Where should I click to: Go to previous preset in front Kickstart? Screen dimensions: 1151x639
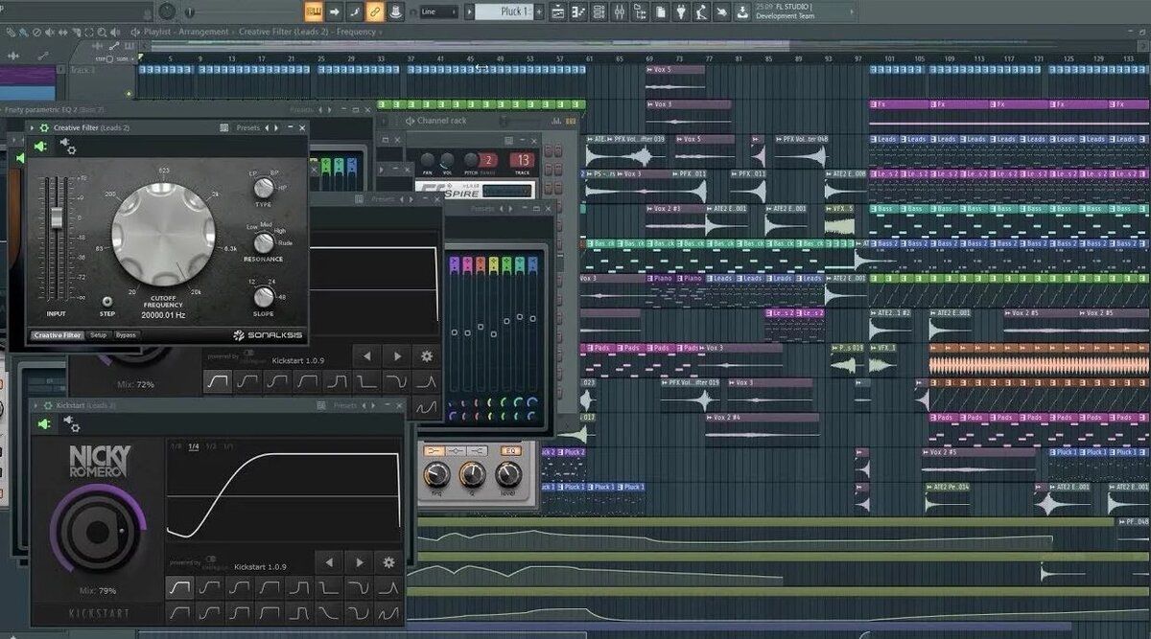click(329, 562)
